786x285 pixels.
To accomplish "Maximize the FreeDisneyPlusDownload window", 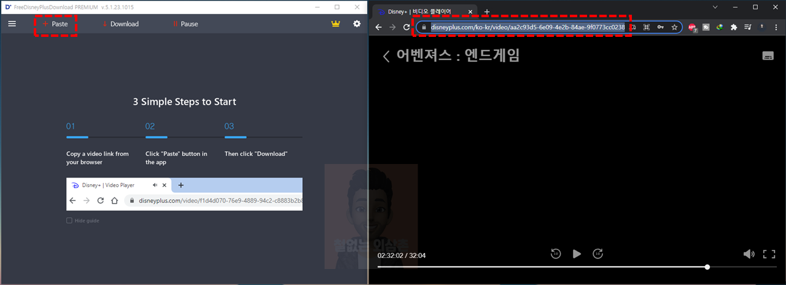I will pos(337,7).
